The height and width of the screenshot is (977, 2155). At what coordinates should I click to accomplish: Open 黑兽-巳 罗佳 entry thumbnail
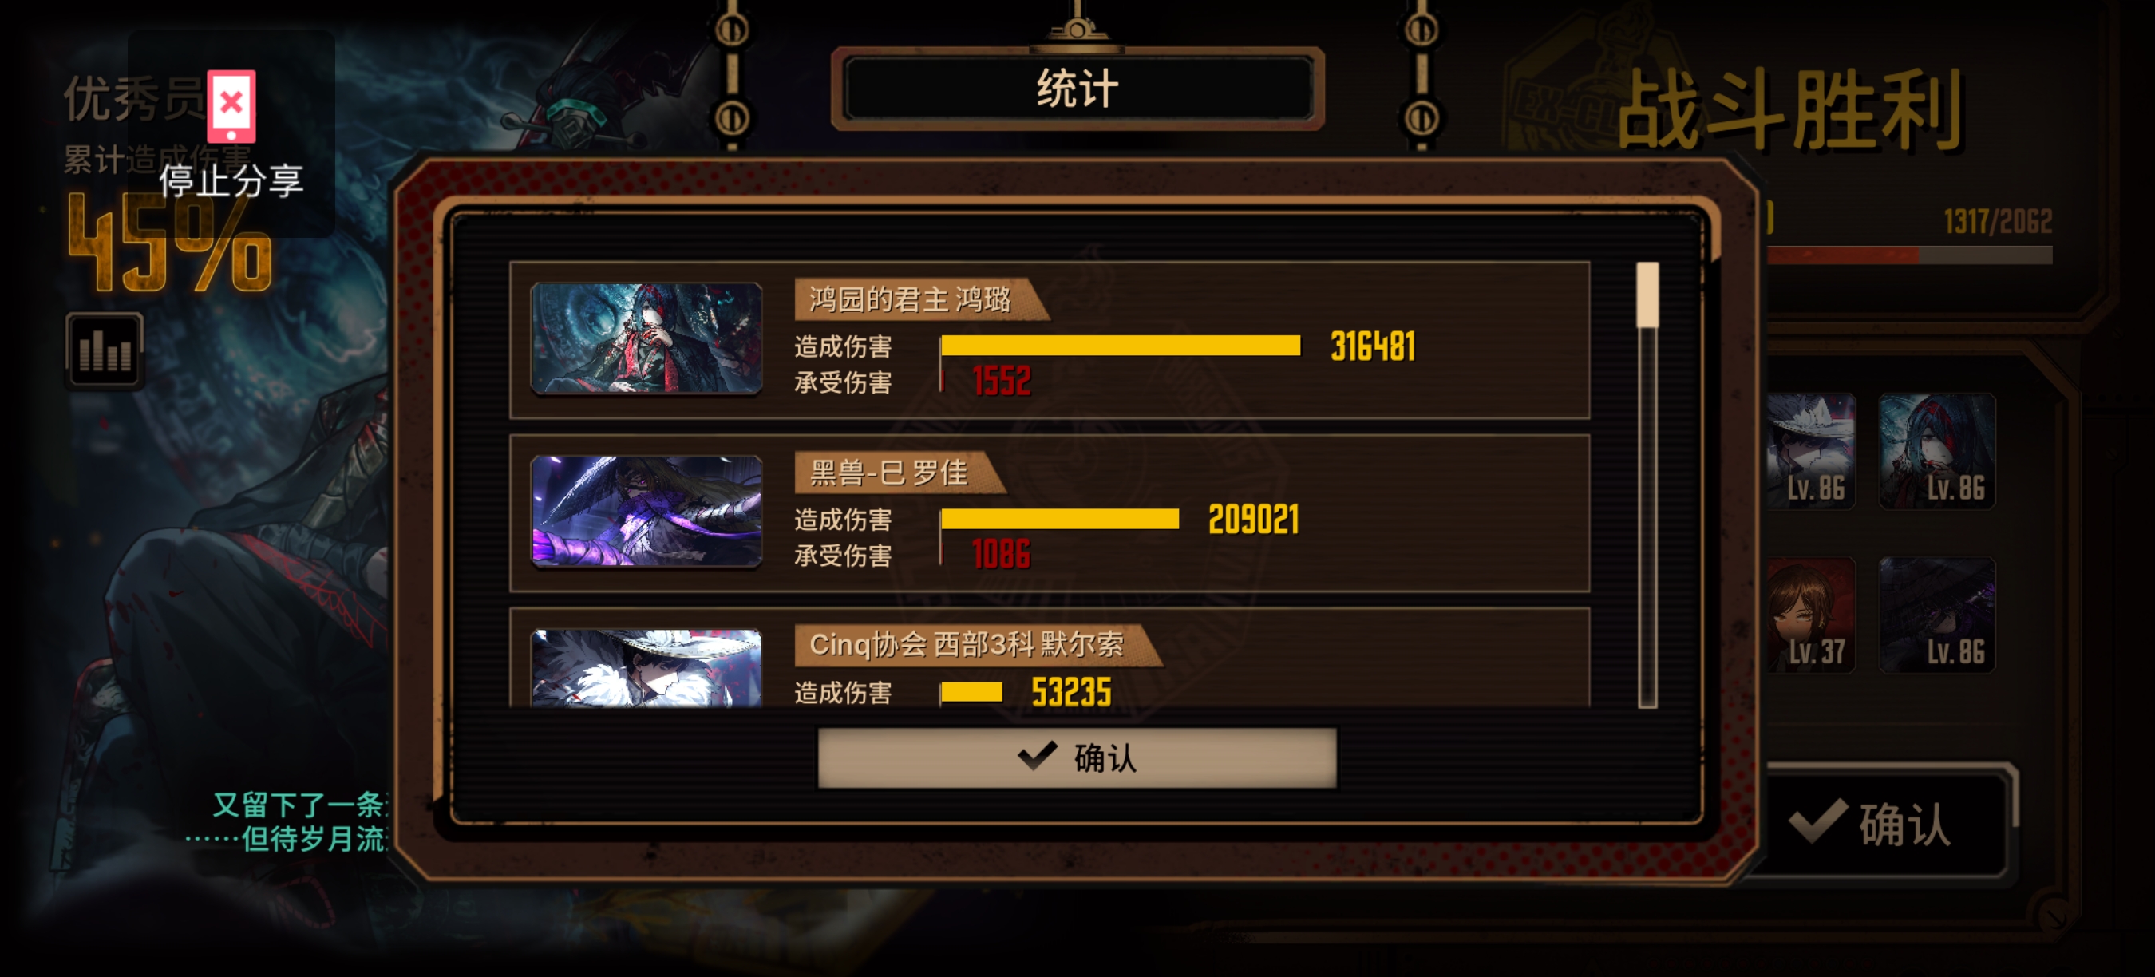[x=646, y=511]
